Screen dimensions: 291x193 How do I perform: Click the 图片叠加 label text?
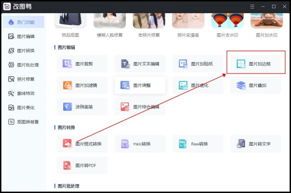click(x=258, y=86)
